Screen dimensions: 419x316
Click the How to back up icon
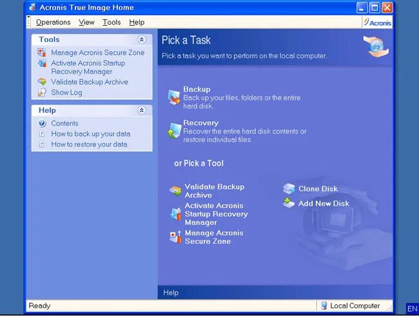point(42,133)
